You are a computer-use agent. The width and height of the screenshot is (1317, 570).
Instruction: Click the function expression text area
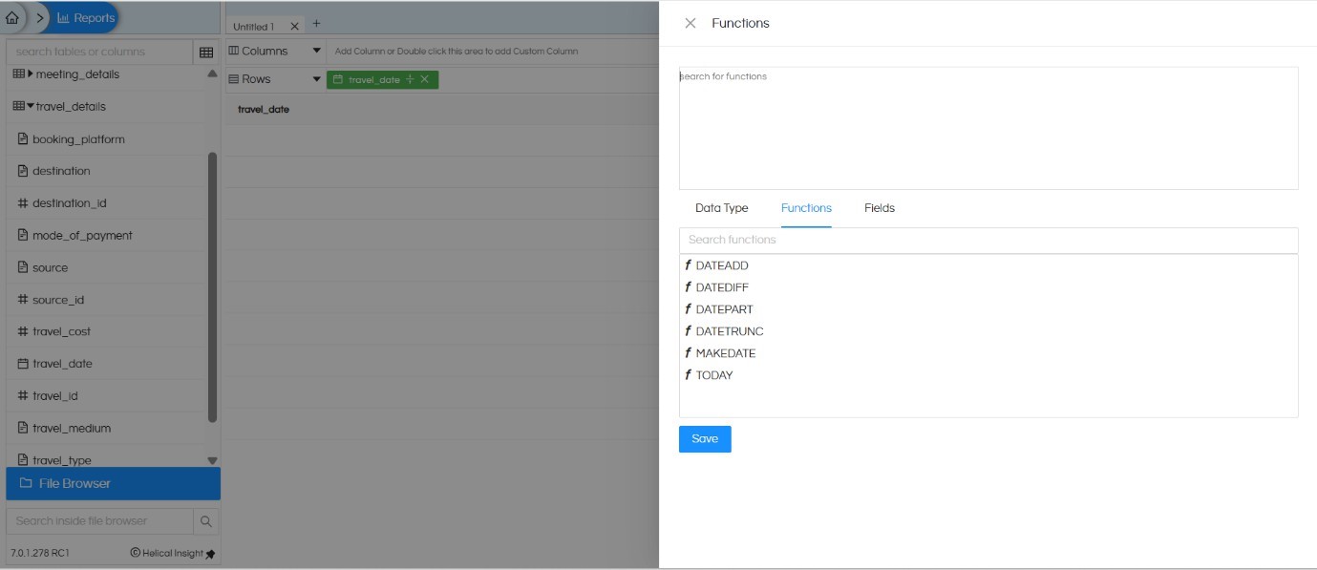coord(988,128)
